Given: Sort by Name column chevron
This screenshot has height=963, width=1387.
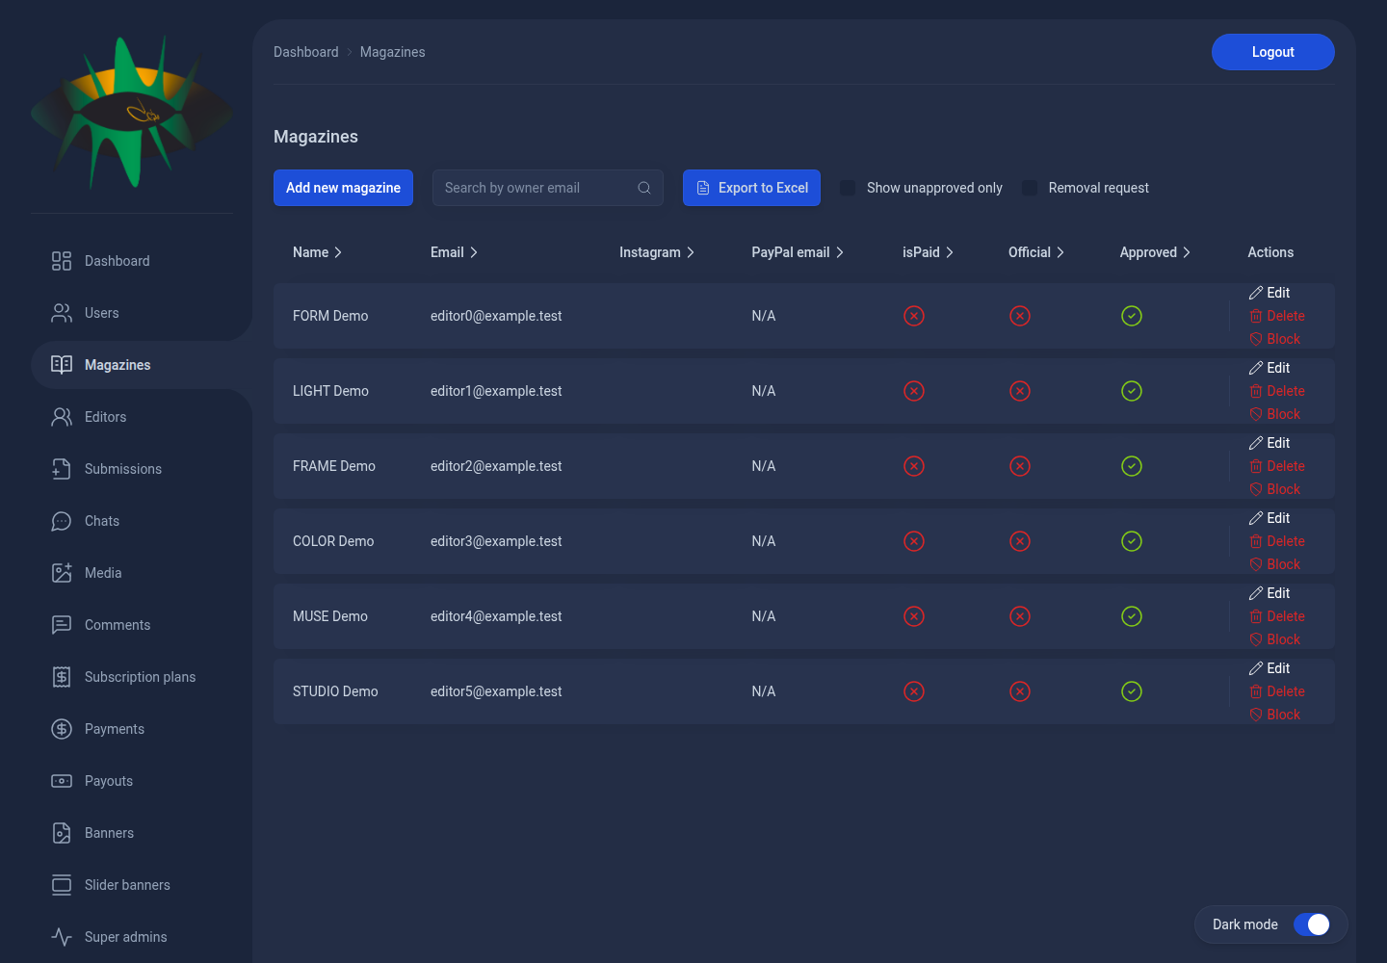Looking at the screenshot, I should point(338,252).
